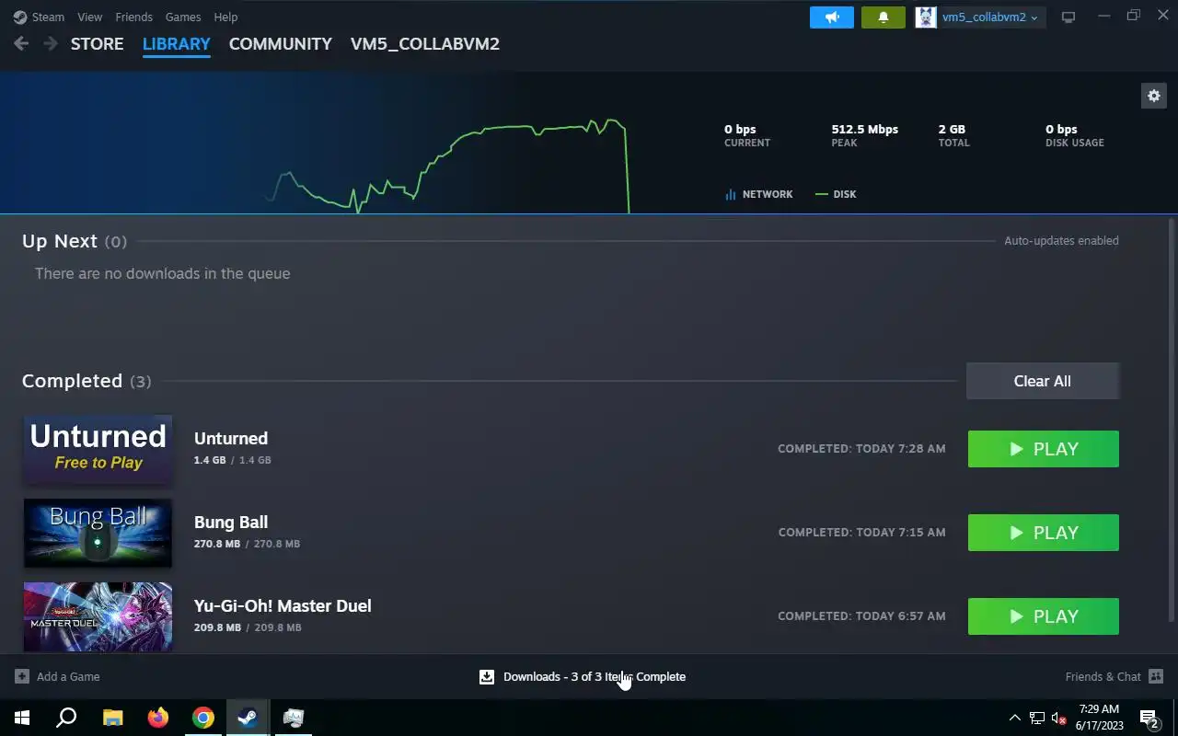This screenshot has width=1178, height=736.
Task: Click the Bung Ball game thumbnail
Action: click(x=98, y=533)
